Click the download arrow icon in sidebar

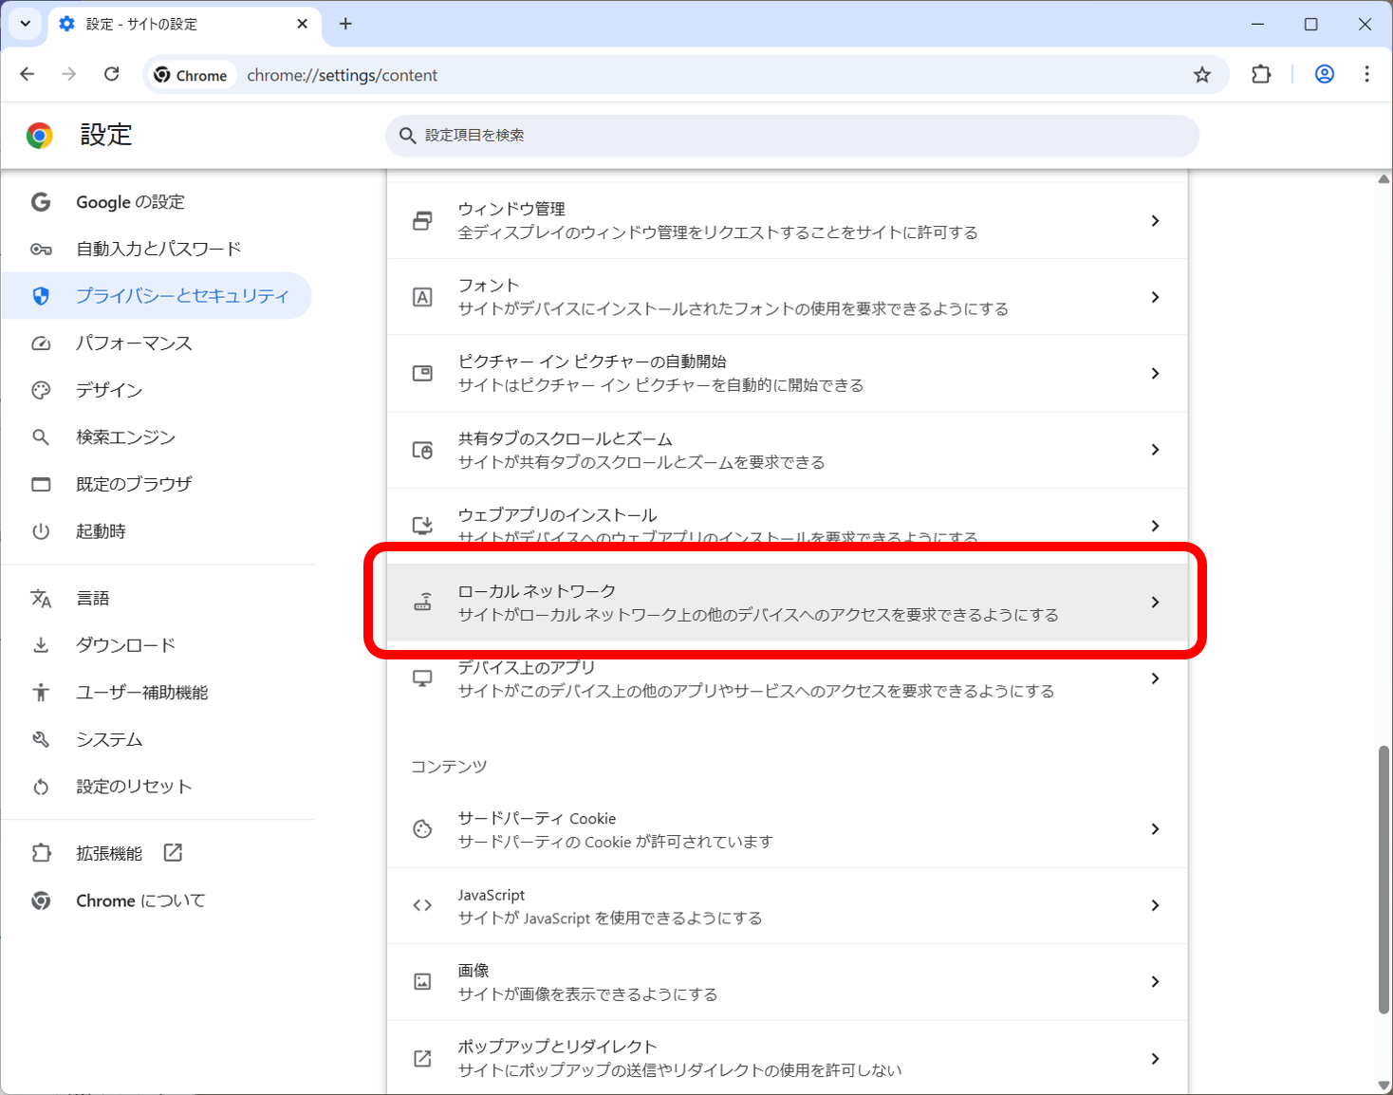pos(41,645)
